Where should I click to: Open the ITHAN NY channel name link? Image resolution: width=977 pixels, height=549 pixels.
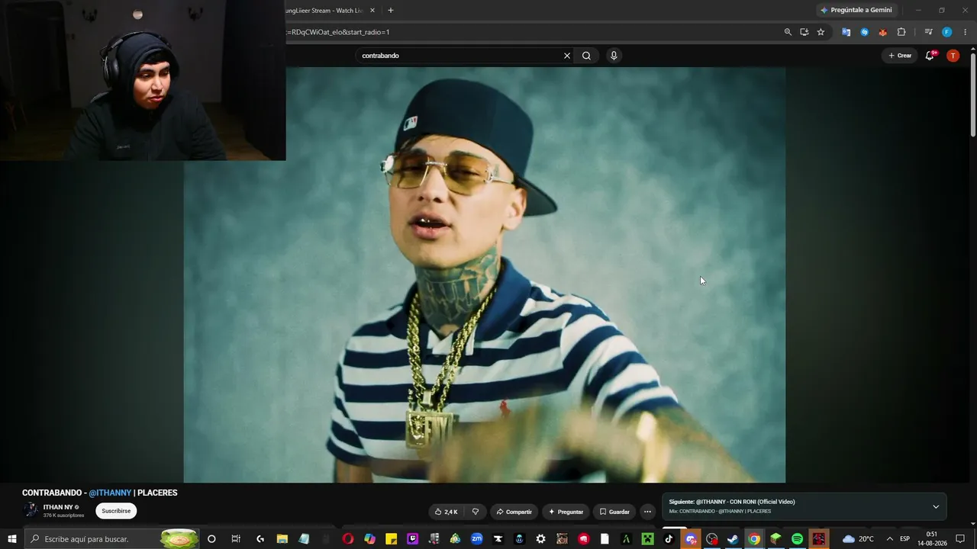(x=58, y=507)
